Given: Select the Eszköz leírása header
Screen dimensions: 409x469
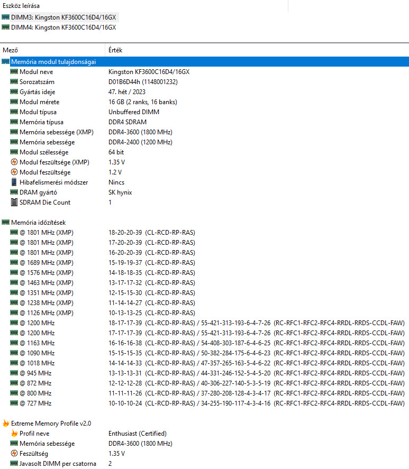Looking at the screenshot, I should 21,6.
